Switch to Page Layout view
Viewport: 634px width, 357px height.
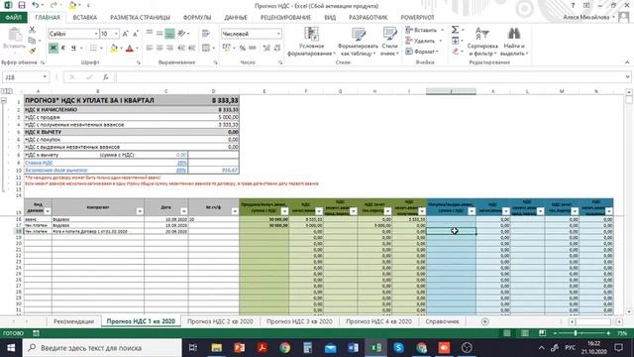tap(525, 333)
